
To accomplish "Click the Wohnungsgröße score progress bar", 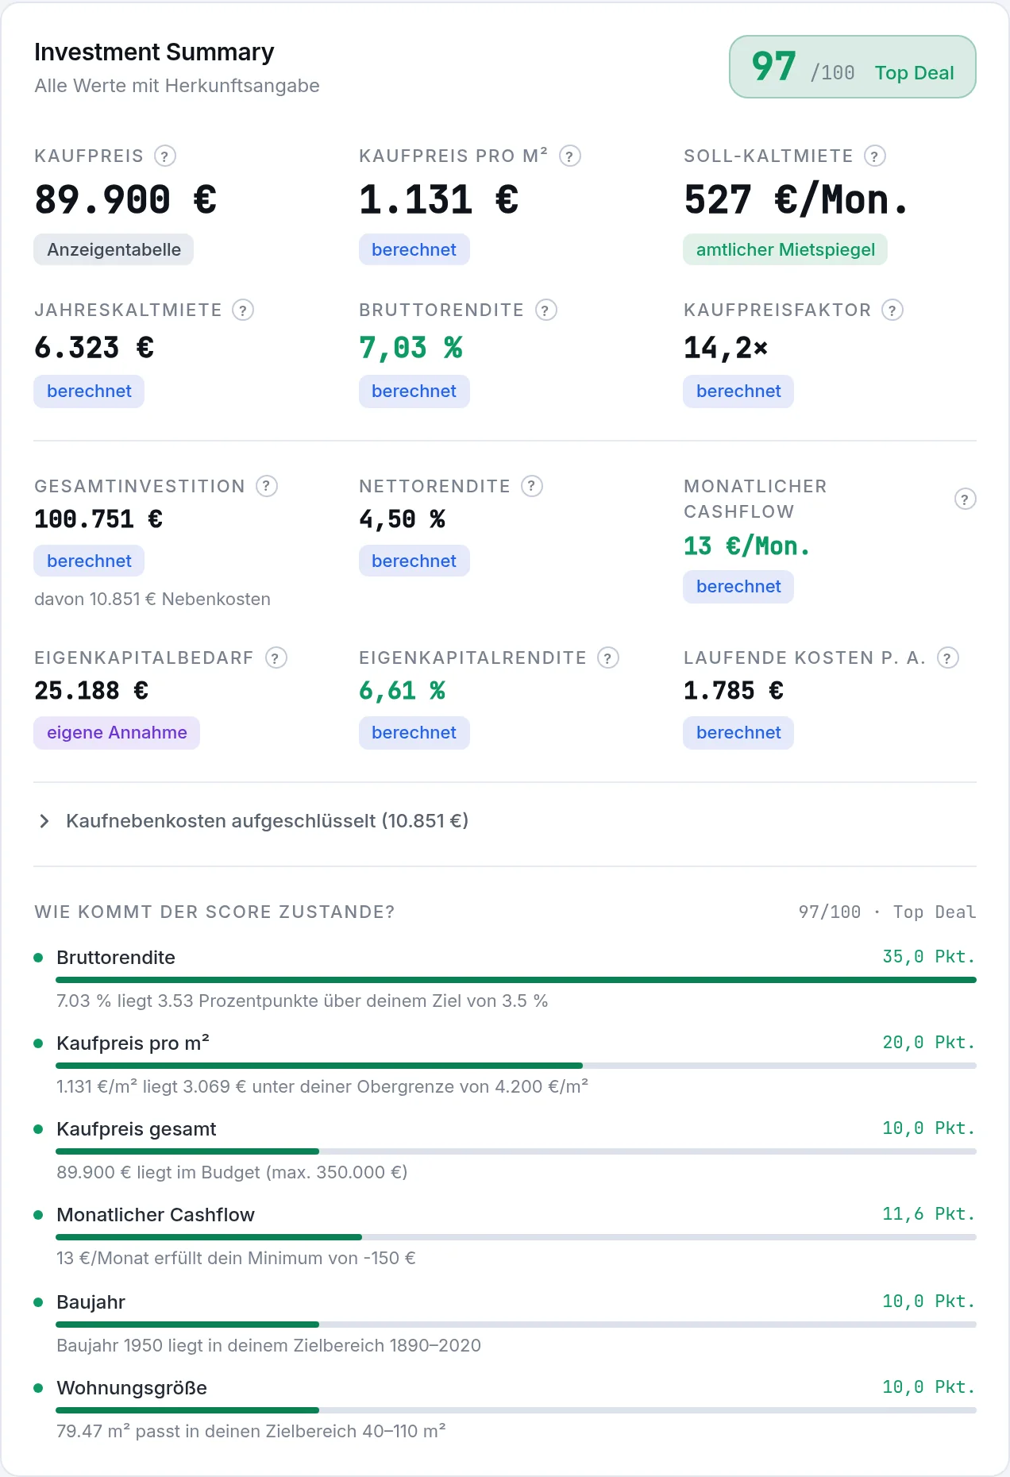I will click(516, 1410).
